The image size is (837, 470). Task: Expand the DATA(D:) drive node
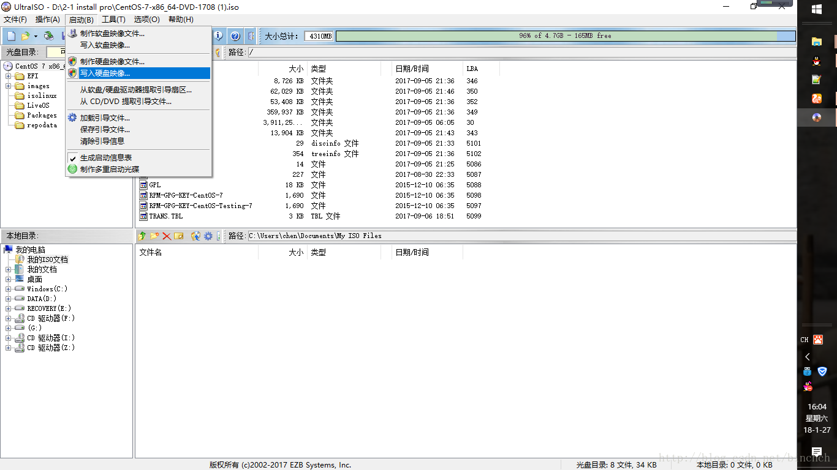[x=9, y=299]
